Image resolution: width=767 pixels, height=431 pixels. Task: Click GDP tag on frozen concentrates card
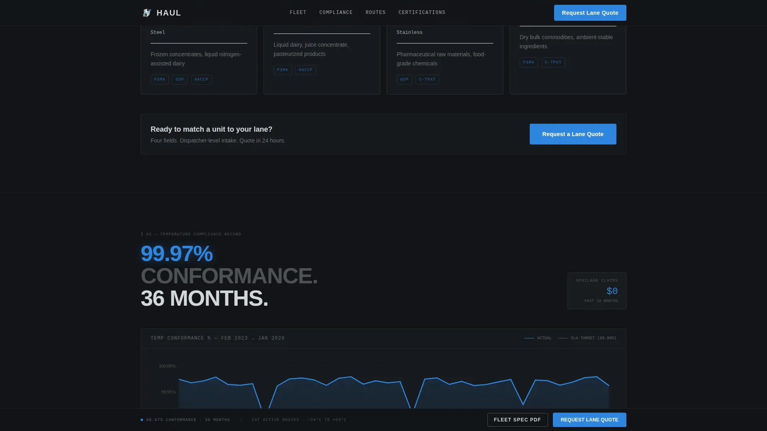tap(180, 79)
